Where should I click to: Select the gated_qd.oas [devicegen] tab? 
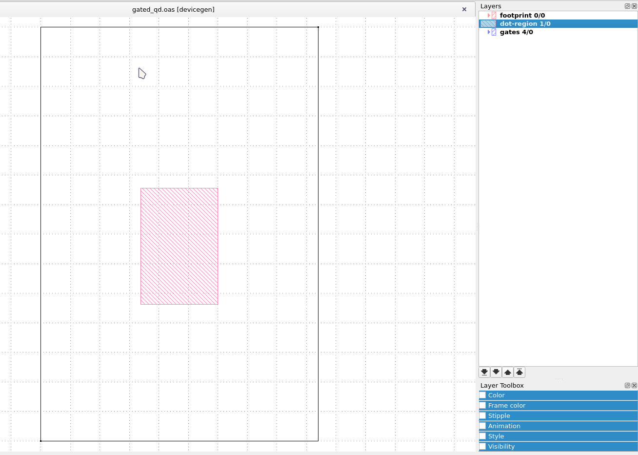(173, 9)
